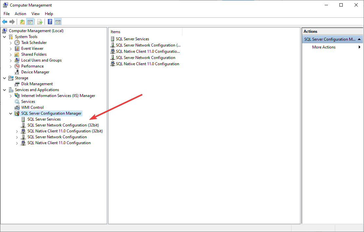Screen dimensions: 364x232
Task: Select SQL Server Network Configuration list item
Action: coord(145,58)
